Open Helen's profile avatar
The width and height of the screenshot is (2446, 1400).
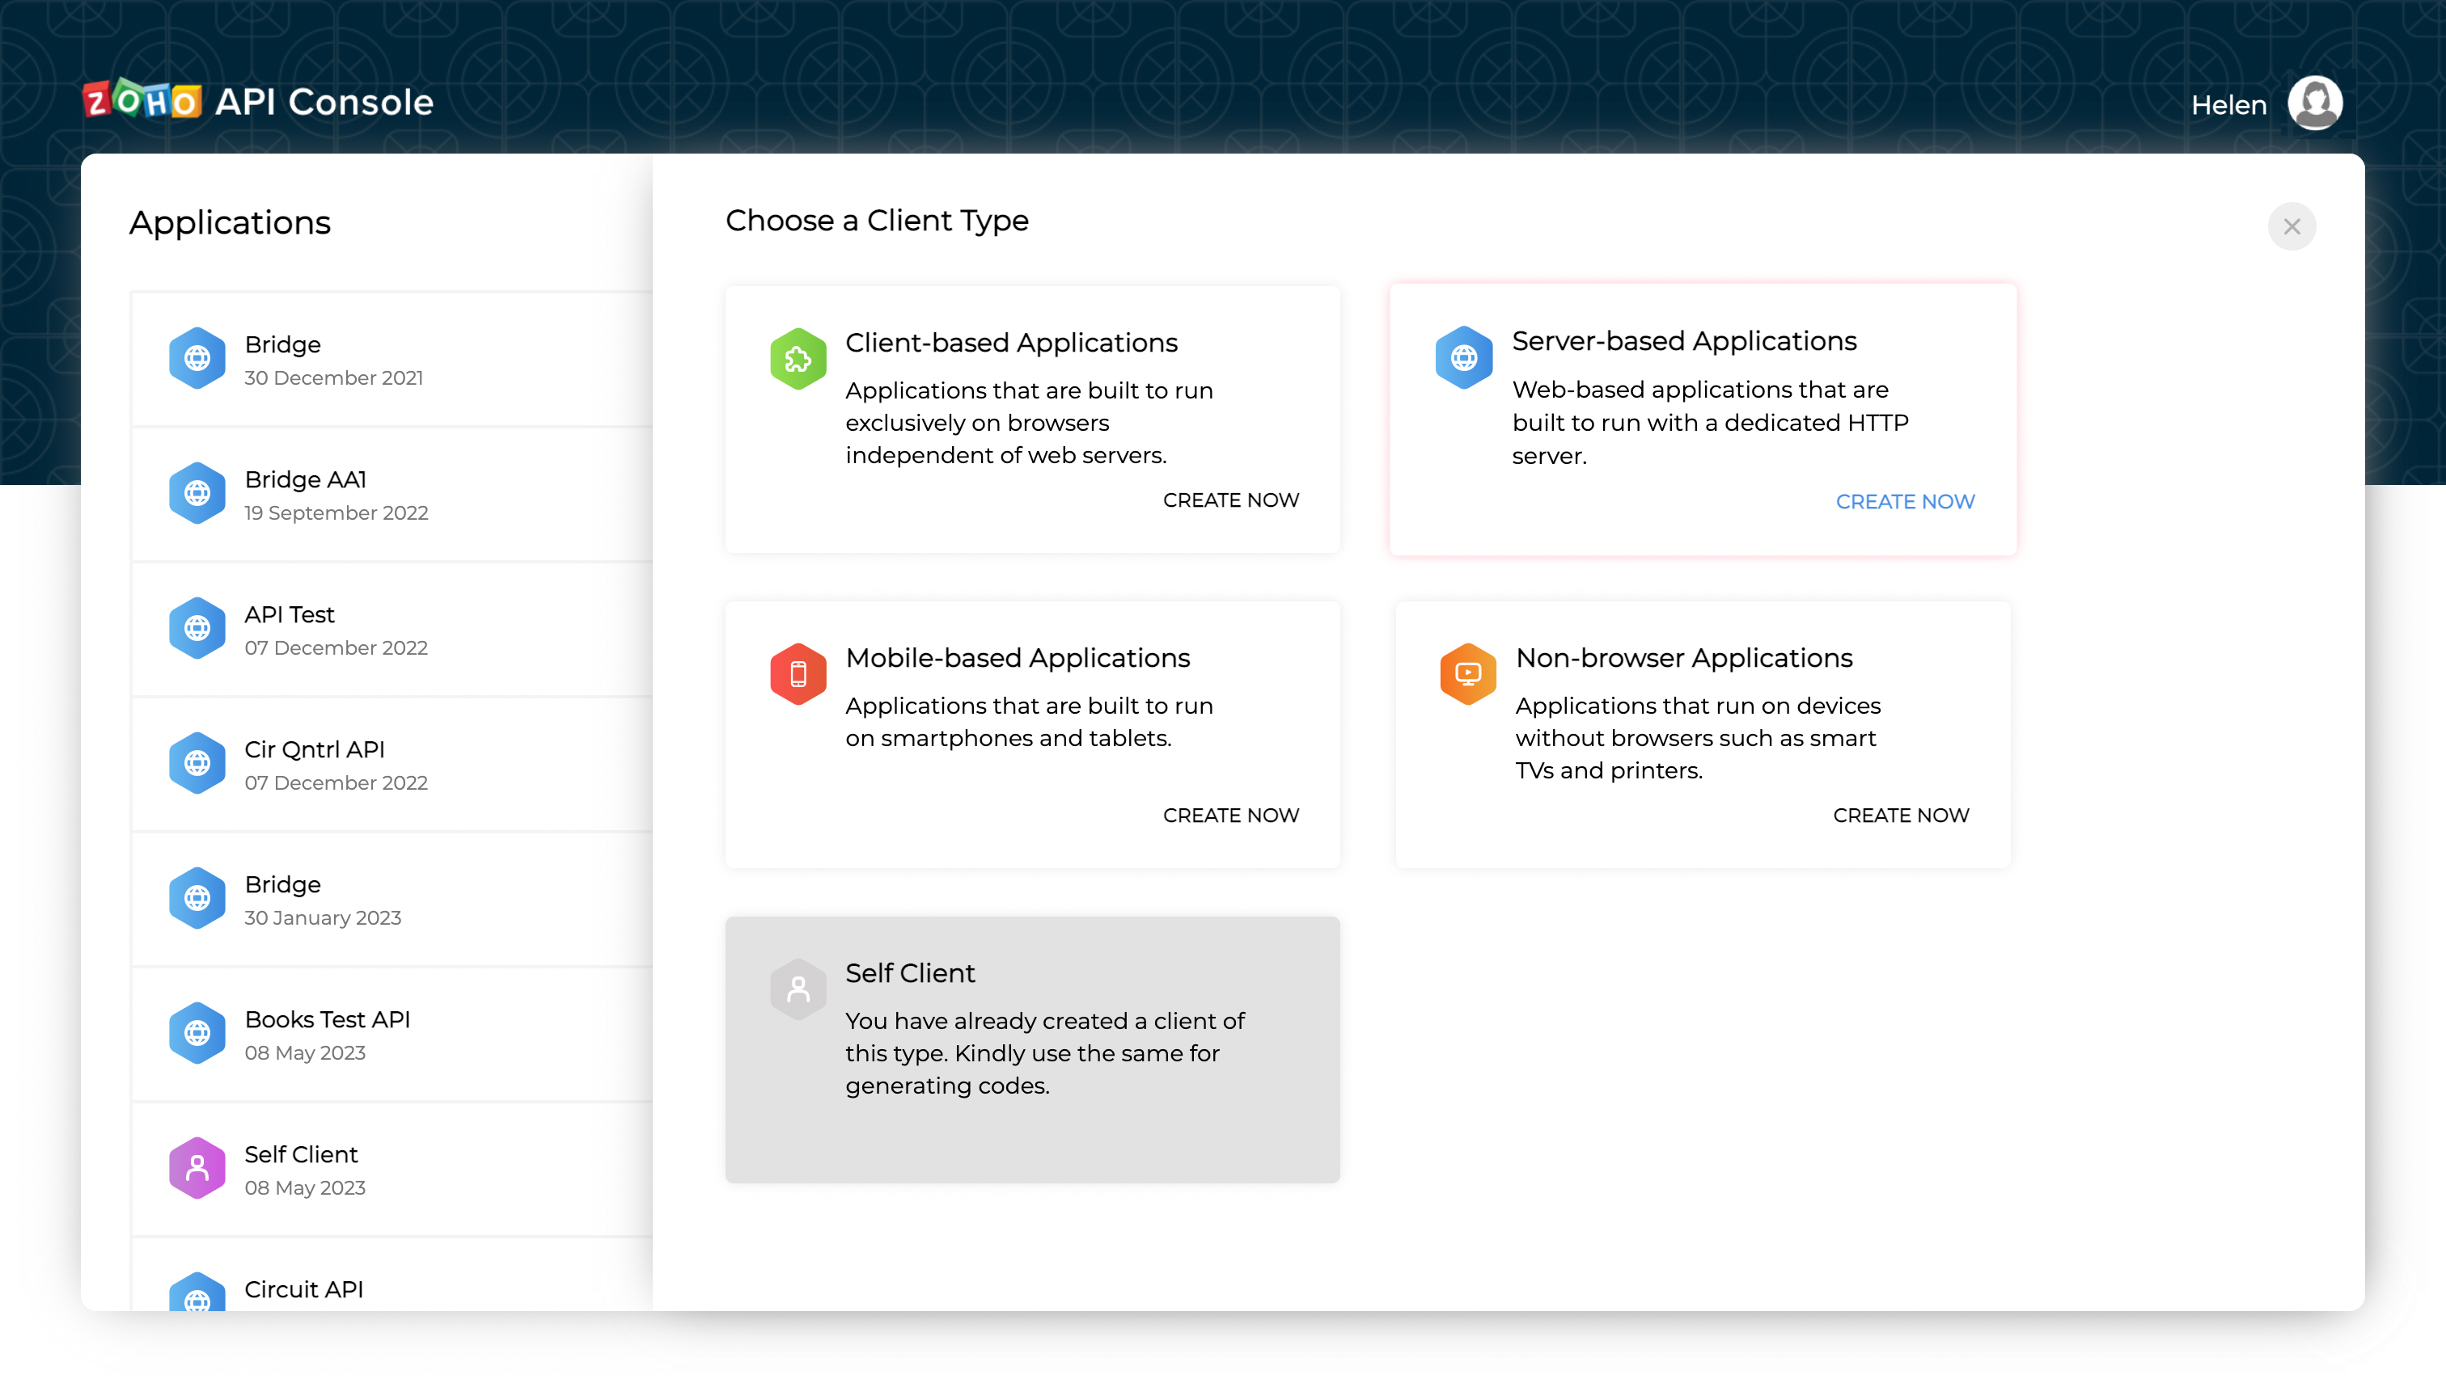[x=2314, y=103]
